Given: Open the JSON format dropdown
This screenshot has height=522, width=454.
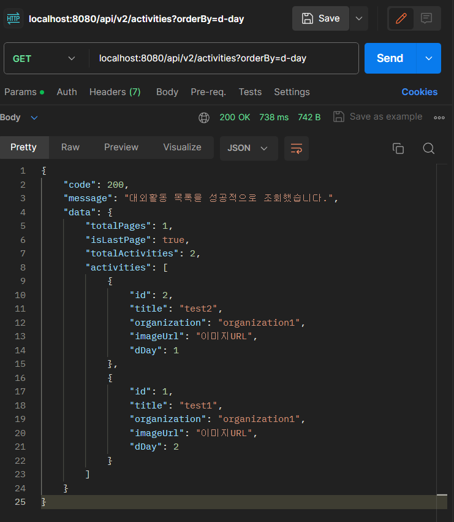Looking at the screenshot, I should coord(249,148).
